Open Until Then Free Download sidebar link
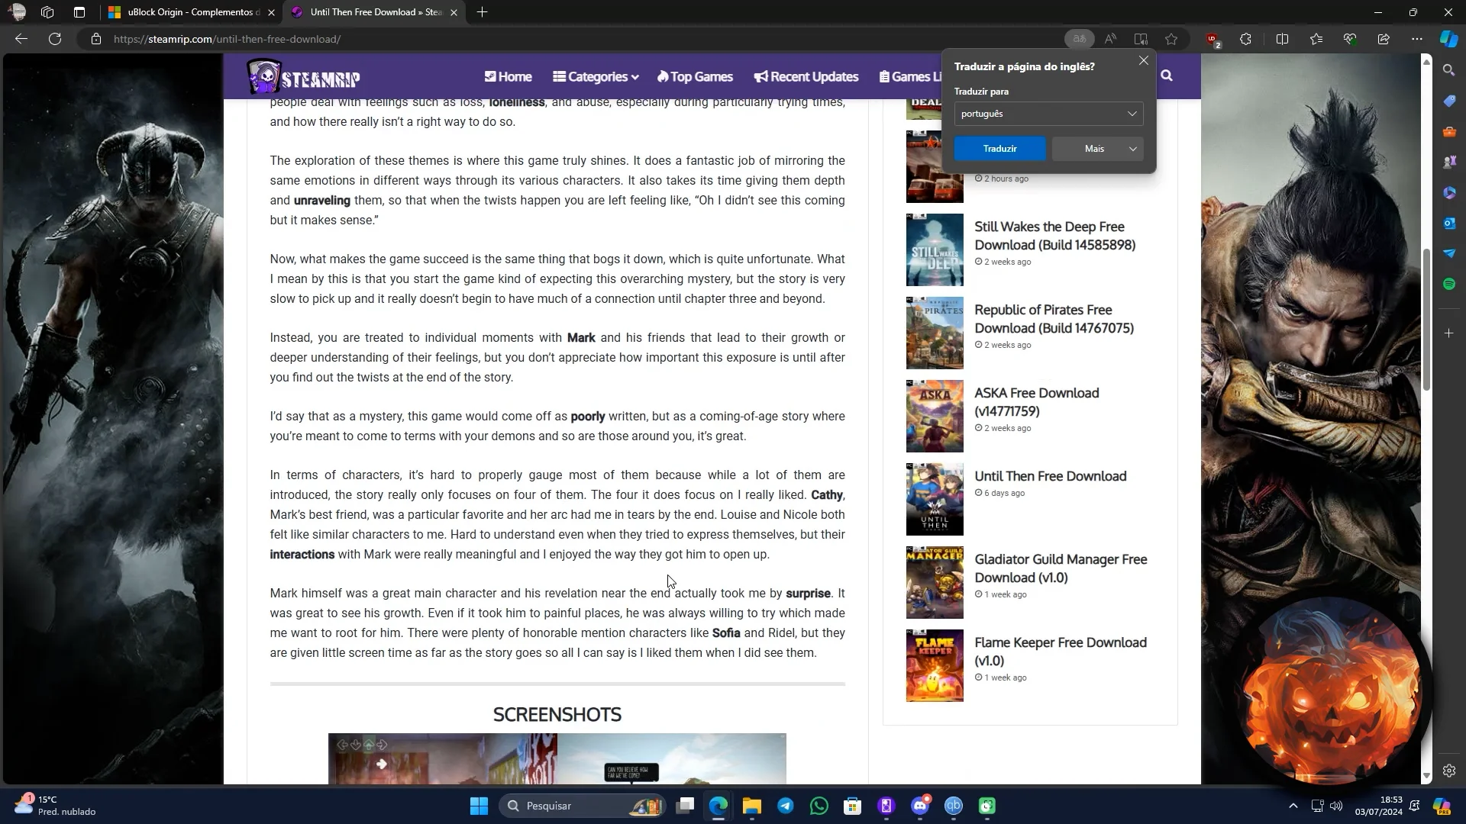1466x824 pixels. (x=1050, y=476)
